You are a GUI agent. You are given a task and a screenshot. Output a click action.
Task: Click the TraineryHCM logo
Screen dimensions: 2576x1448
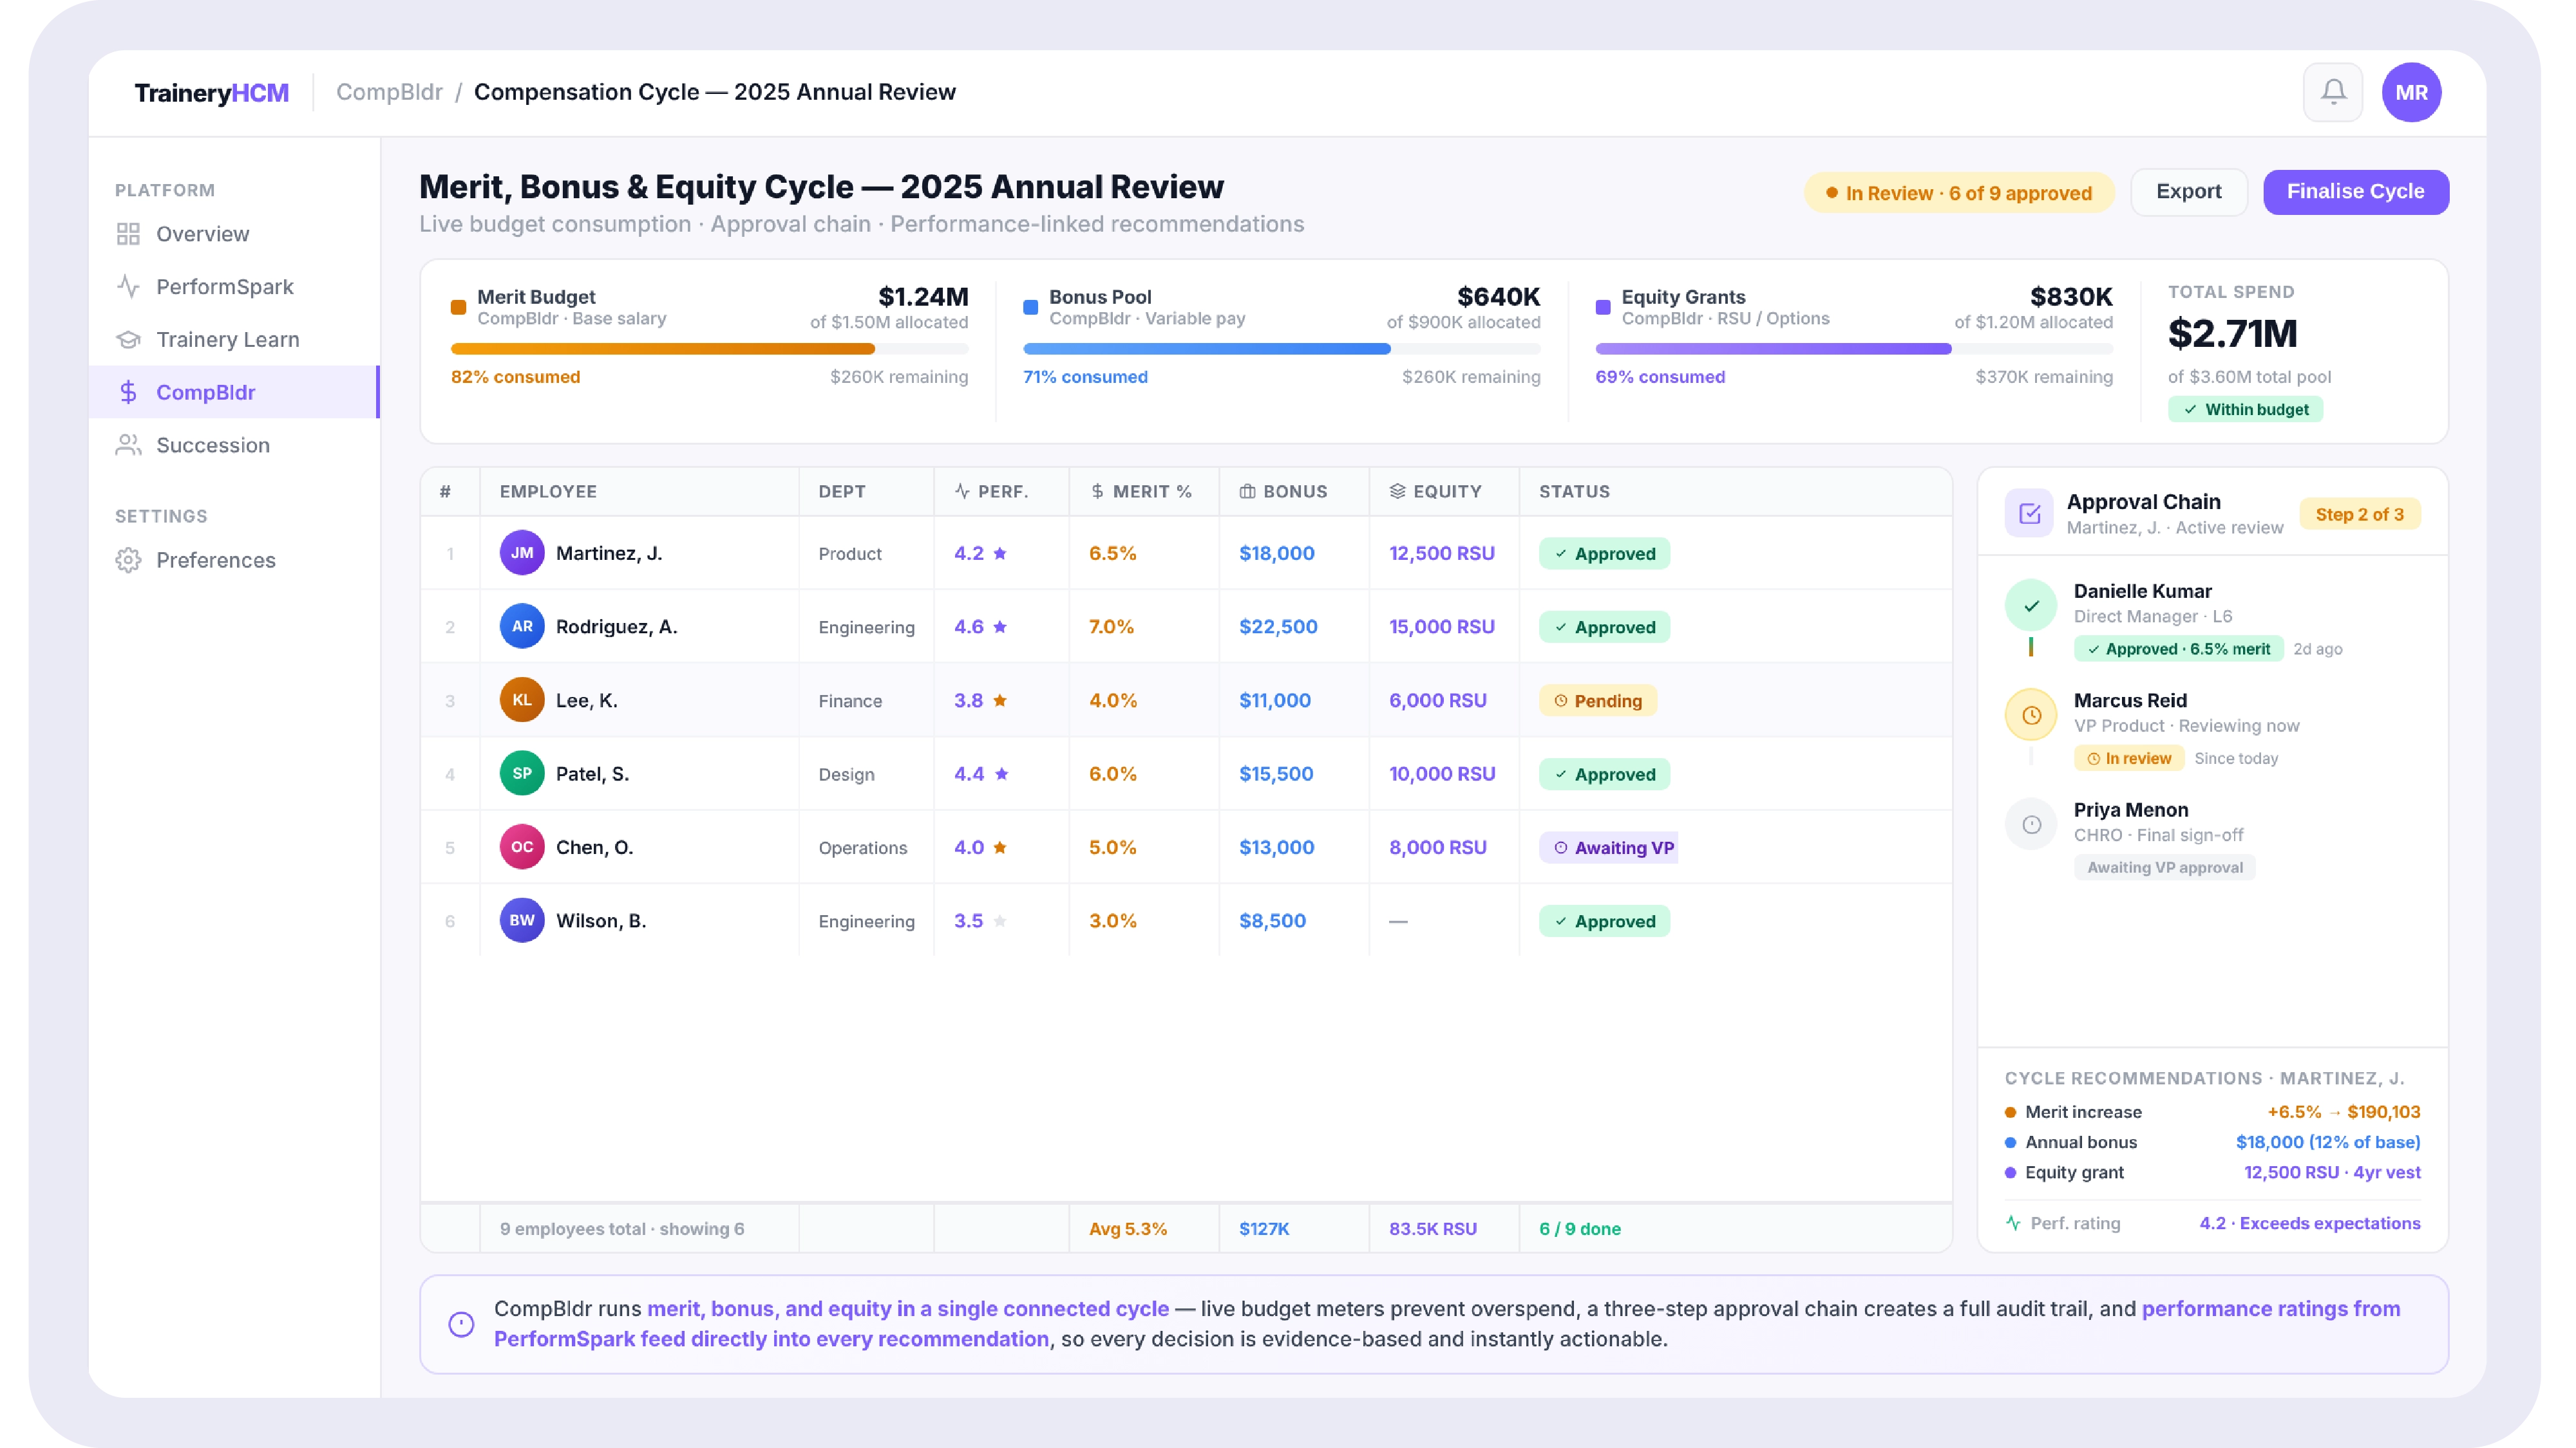tap(211, 93)
